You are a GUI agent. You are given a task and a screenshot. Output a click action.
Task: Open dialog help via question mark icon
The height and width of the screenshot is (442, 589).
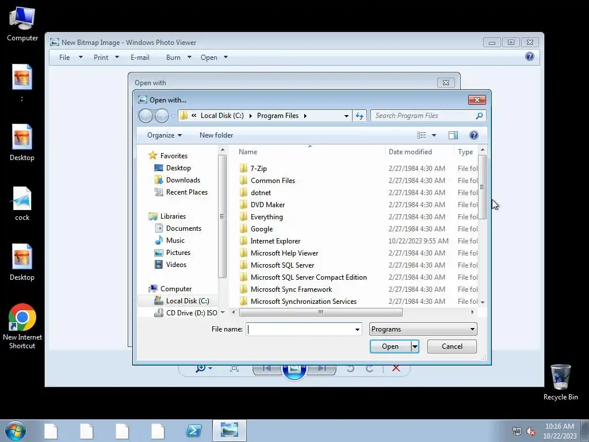474,135
